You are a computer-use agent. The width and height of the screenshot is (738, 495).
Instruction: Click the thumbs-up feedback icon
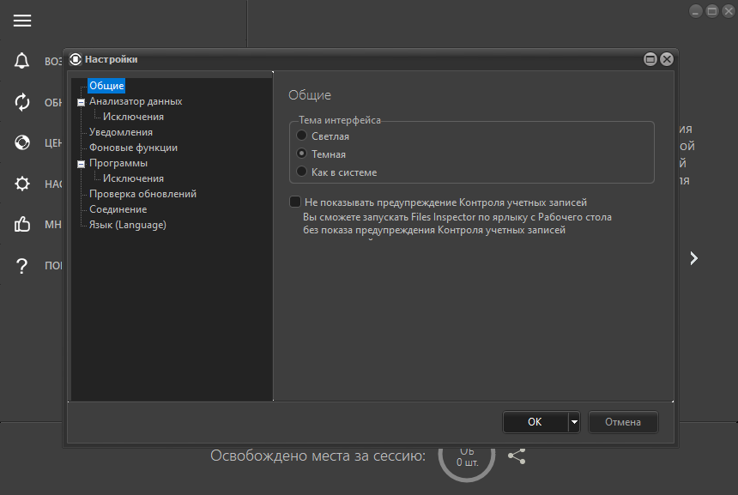(x=22, y=225)
